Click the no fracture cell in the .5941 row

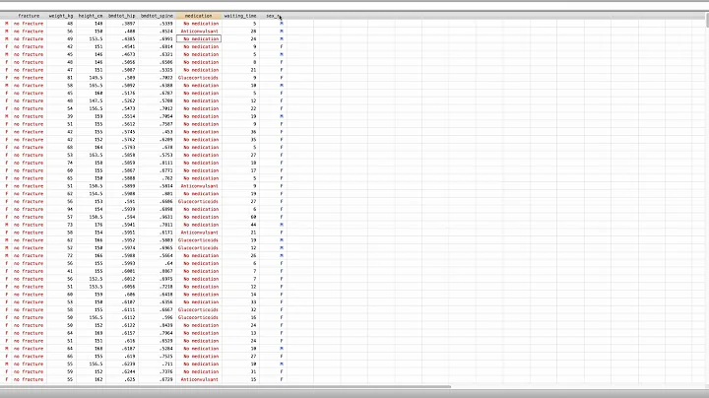29,225
